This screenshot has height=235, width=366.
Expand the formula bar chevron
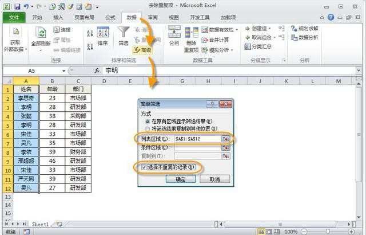point(359,70)
